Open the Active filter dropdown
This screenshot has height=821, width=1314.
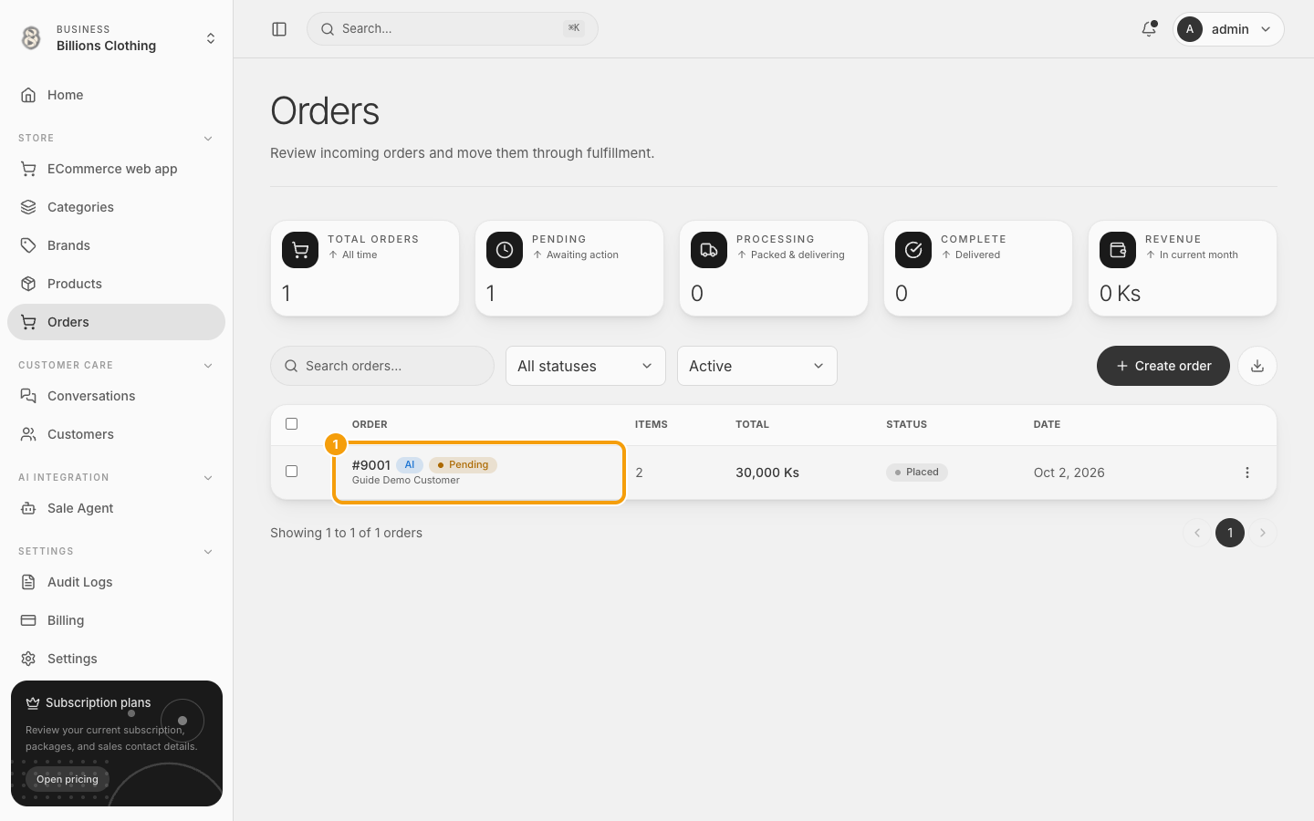point(757,366)
